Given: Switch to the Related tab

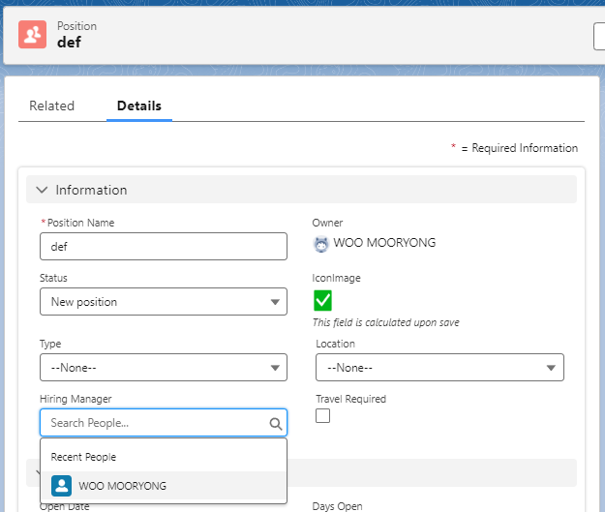Looking at the screenshot, I should point(51,105).
